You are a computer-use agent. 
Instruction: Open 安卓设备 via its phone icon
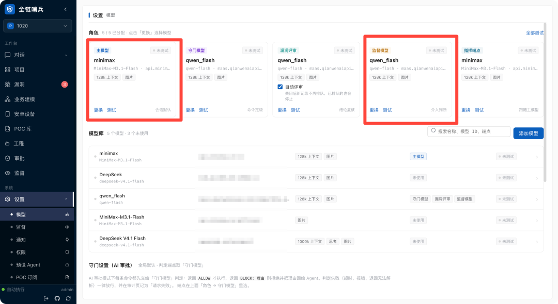pos(7,114)
